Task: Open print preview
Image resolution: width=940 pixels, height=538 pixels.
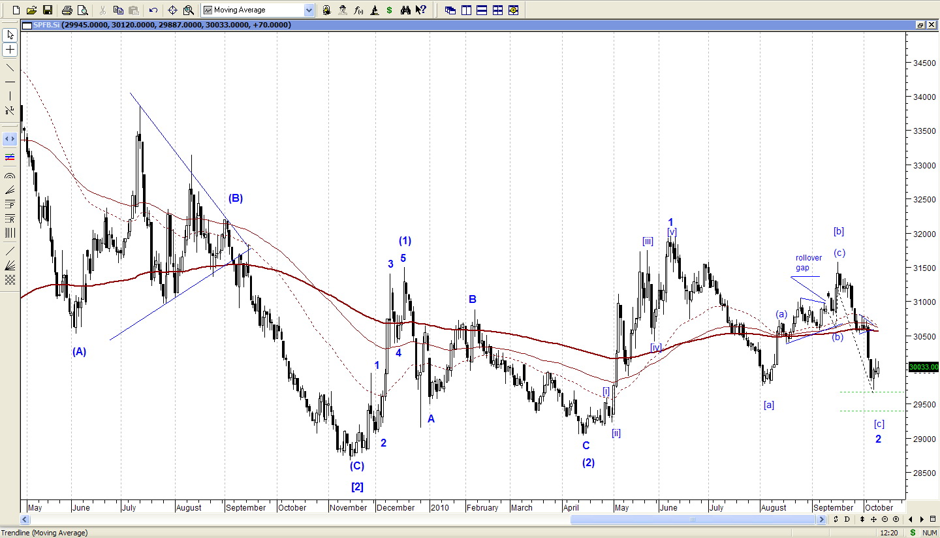Action: pyautogui.click(x=82, y=10)
